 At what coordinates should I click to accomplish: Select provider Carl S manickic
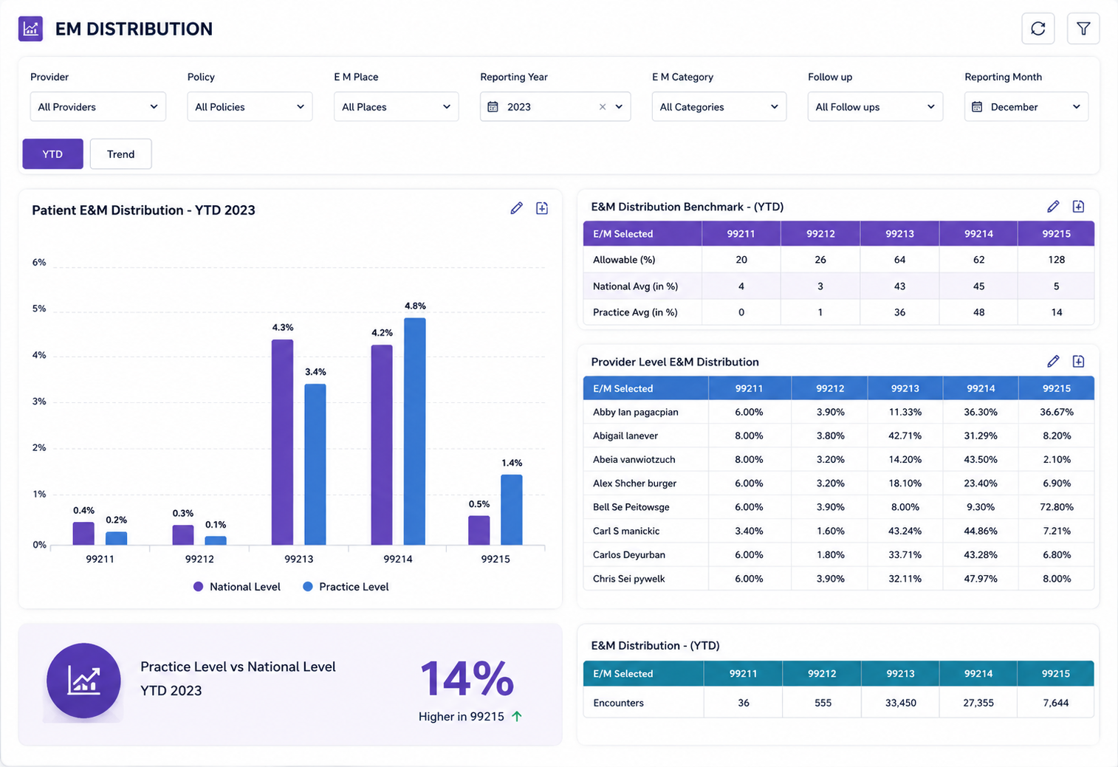pos(626,531)
